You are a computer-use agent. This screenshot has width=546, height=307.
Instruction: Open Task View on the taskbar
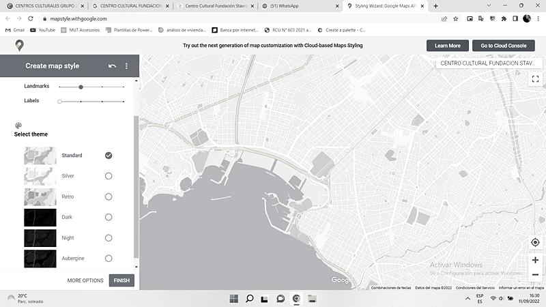pyautogui.click(x=265, y=299)
